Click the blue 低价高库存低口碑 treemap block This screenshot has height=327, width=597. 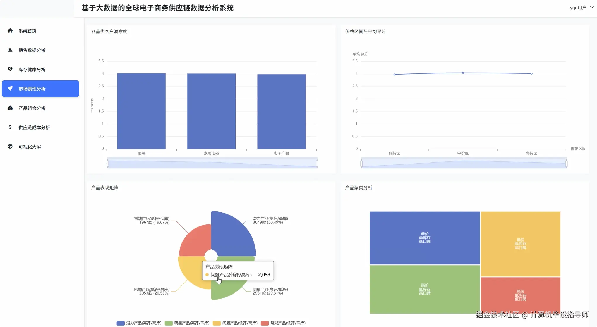coord(424,238)
